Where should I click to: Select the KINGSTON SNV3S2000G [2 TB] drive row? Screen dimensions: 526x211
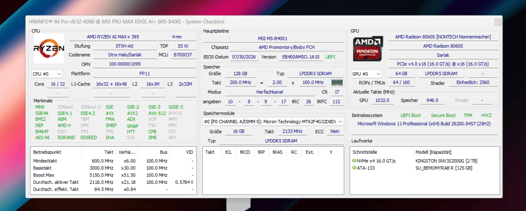(425, 161)
